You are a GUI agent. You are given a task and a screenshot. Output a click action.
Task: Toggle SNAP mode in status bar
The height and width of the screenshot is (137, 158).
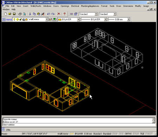(115, 134)
